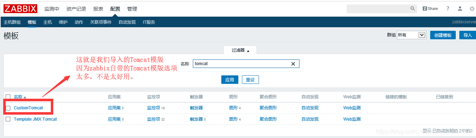Viewport: 476px width, 138px height.
Task: Open user profile icon
Action: 460,8
